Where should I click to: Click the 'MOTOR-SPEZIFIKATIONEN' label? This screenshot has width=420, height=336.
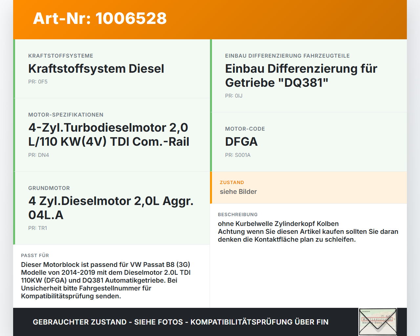[66, 115]
